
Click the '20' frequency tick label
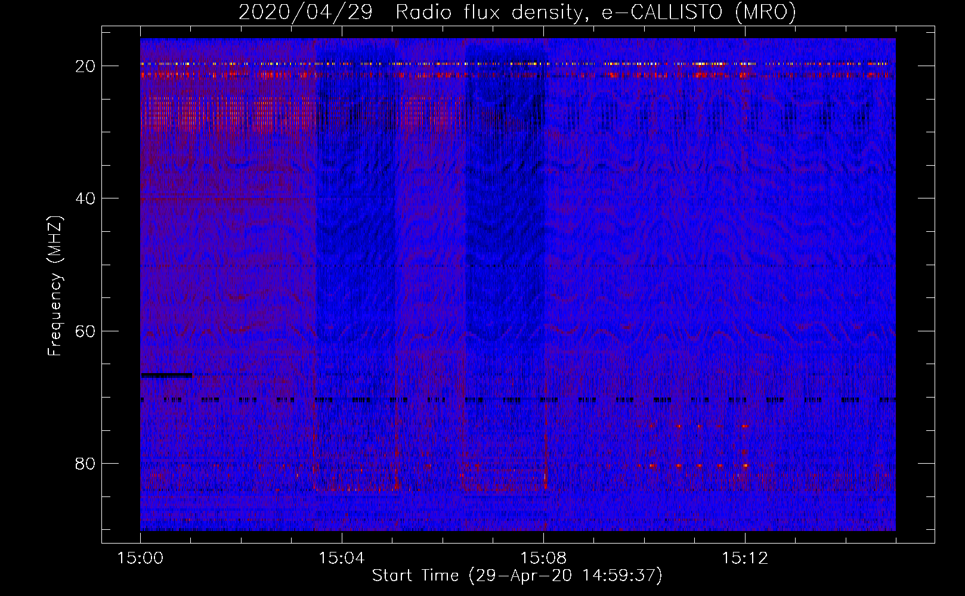pyautogui.click(x=85, y=66)
